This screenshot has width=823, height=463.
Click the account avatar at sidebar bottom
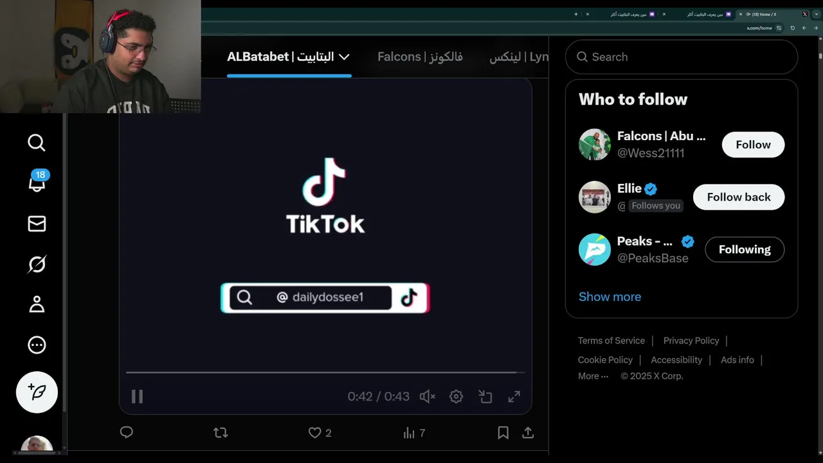coord(37,444)
